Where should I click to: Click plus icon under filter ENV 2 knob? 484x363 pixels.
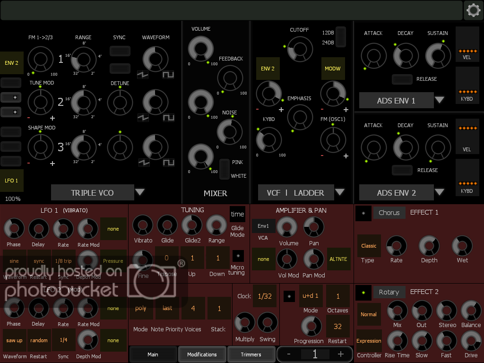pos(281,110)
